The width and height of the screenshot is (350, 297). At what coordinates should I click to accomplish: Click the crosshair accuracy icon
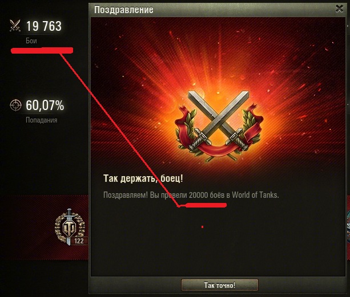tap(15, 105)
